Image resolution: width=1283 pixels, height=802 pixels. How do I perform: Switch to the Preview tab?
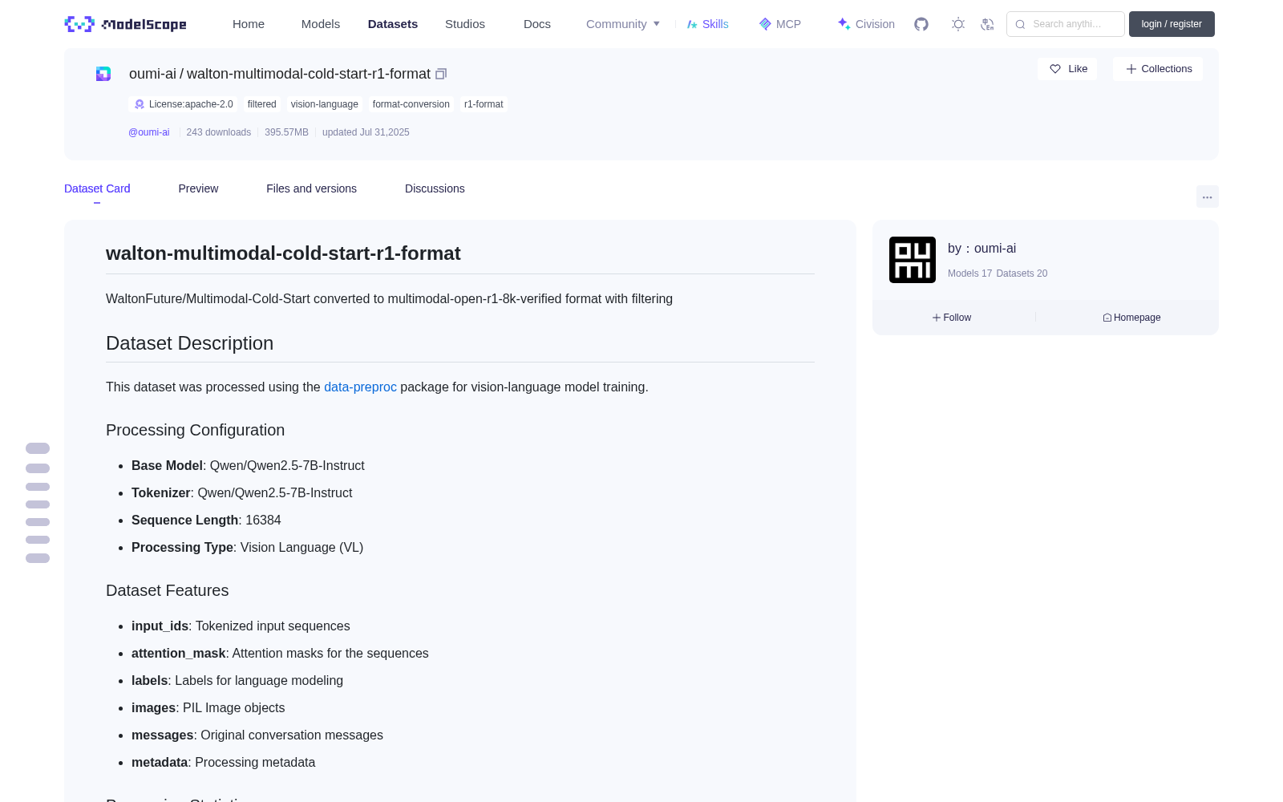tap(198, 188)
